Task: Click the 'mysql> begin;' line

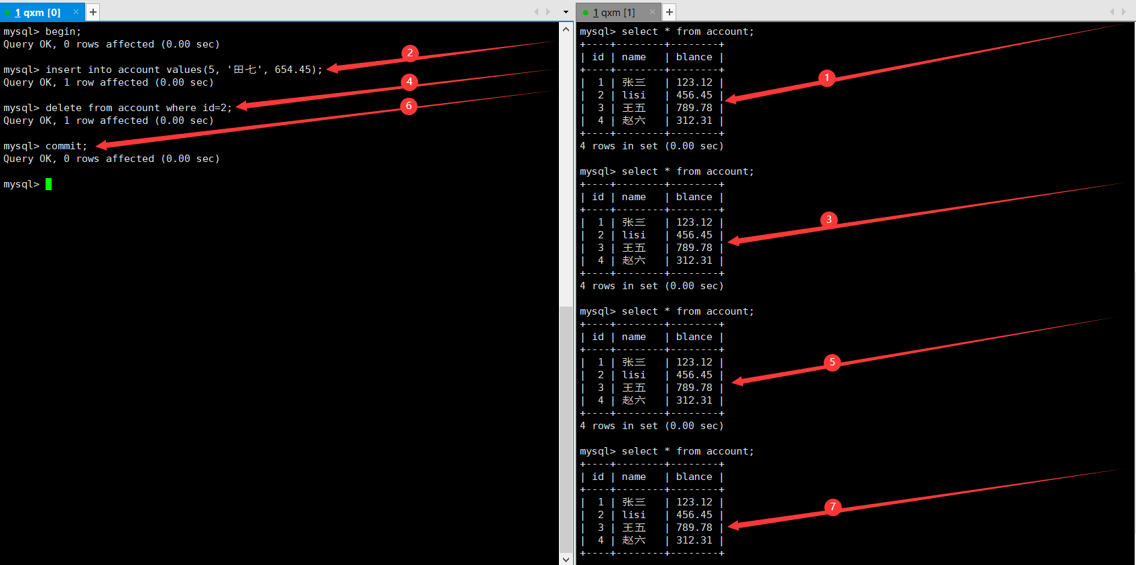Action: [x=42, y=31]
